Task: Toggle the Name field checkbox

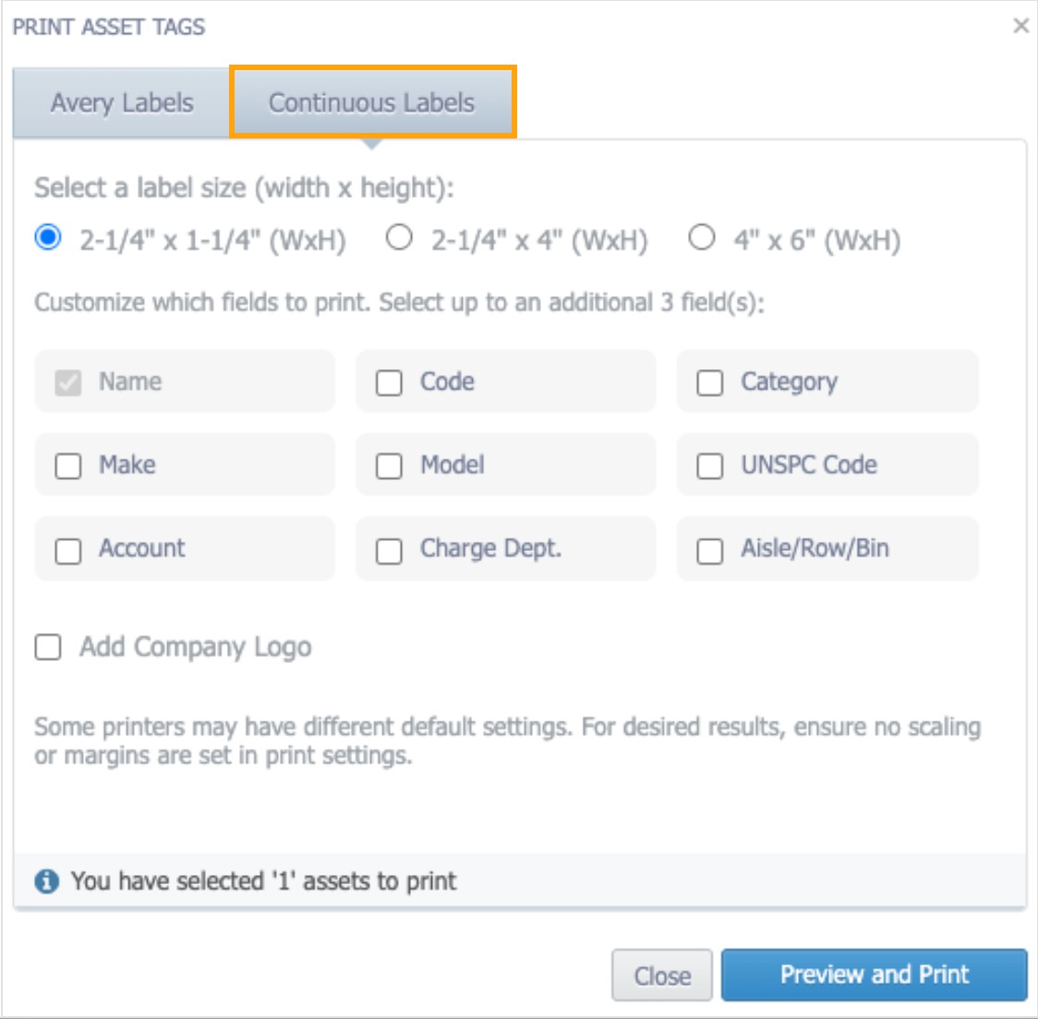Action: (68, 382)
